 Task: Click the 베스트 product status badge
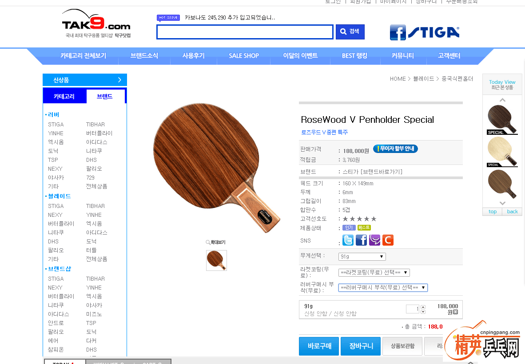click(364, 227)
